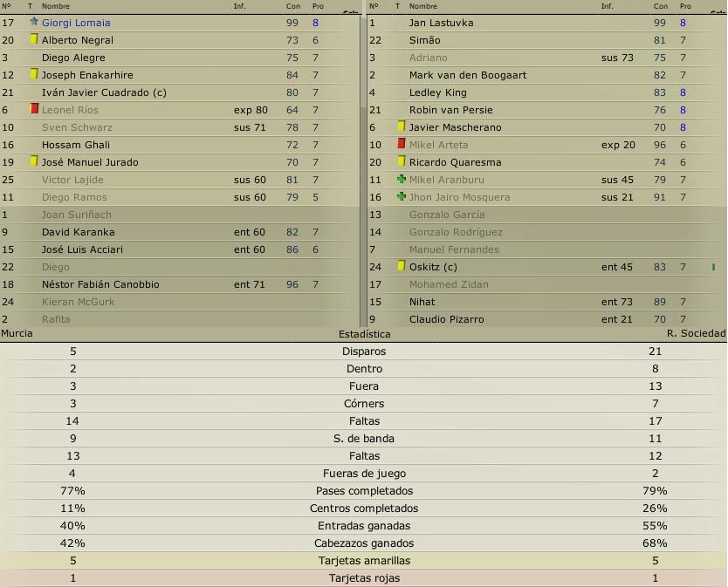Click Ricardo Quaresma's yellow card icon
Viewport: 728px width, 587px height.
(x=402, y=161)
